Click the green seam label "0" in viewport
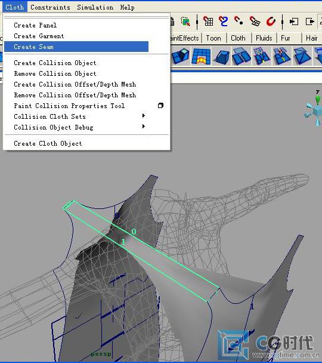322x363 pixels. coord(134,232)
